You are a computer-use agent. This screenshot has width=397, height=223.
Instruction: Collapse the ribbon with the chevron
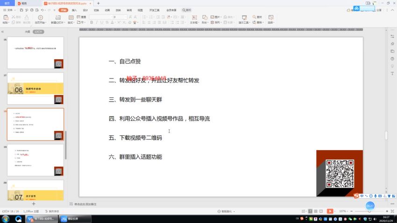(x=392, y=10)
